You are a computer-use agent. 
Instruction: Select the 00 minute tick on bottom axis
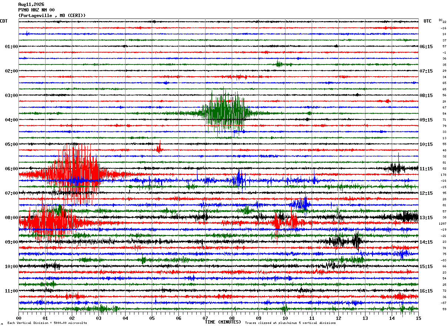point(19,318)
